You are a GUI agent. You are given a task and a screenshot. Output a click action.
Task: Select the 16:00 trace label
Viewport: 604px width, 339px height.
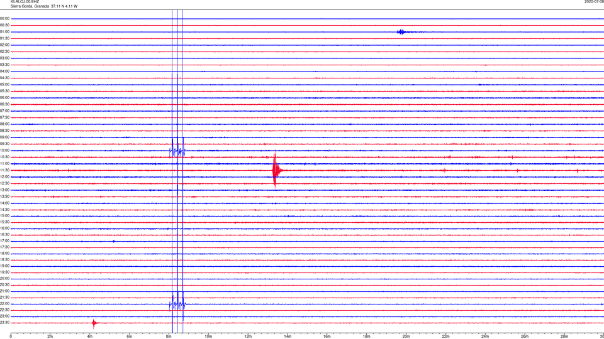pos(5,229)
